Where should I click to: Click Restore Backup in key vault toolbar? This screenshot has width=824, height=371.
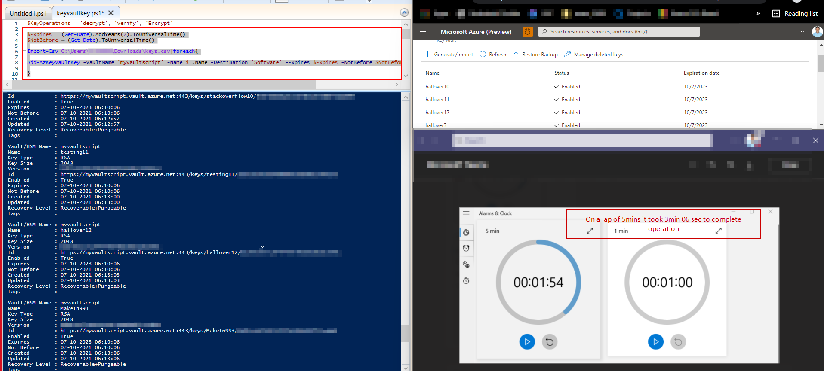point(535,55)
